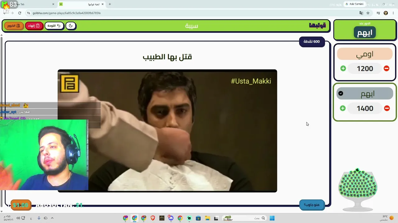Add points to team ايهم
The height and width of the screenshot is (223, 398).
[x=343, y=108]
